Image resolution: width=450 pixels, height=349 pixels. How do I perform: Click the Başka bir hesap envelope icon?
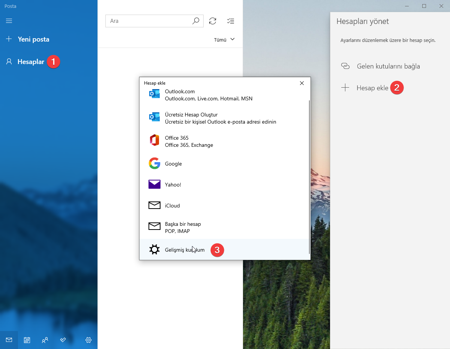[x=154, y=226]
